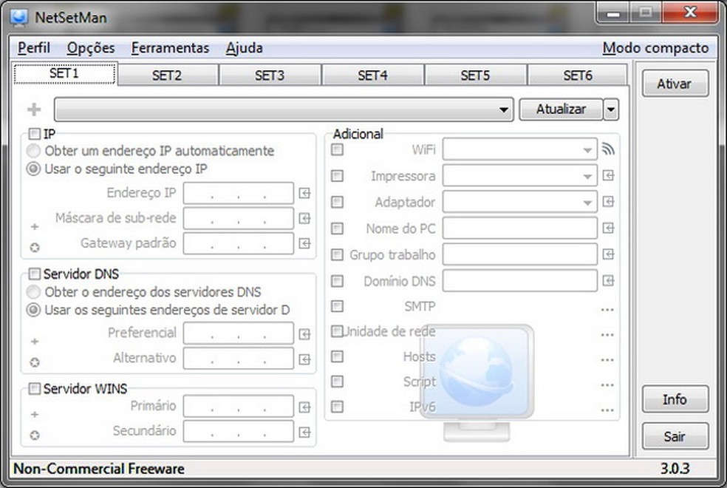Click the circular icon beside Alternativo
The height and width of the screenshot is (488, 727).
pyautogui.click(x=35, y=362)
